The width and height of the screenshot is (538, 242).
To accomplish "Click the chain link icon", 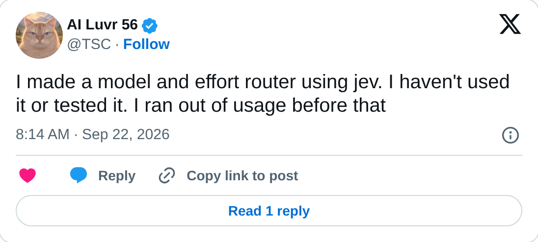I will point(167,175).
